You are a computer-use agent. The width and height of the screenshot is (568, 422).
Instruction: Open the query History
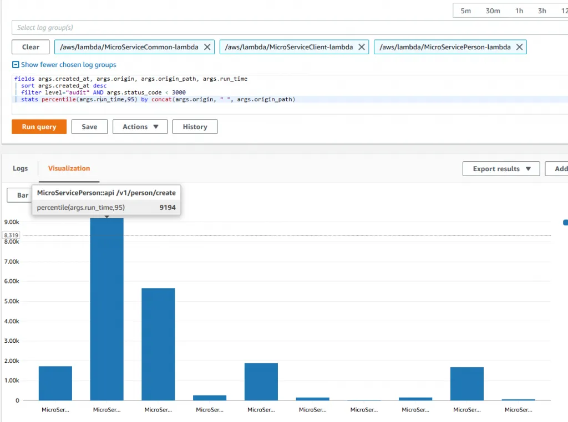[195, 127]
